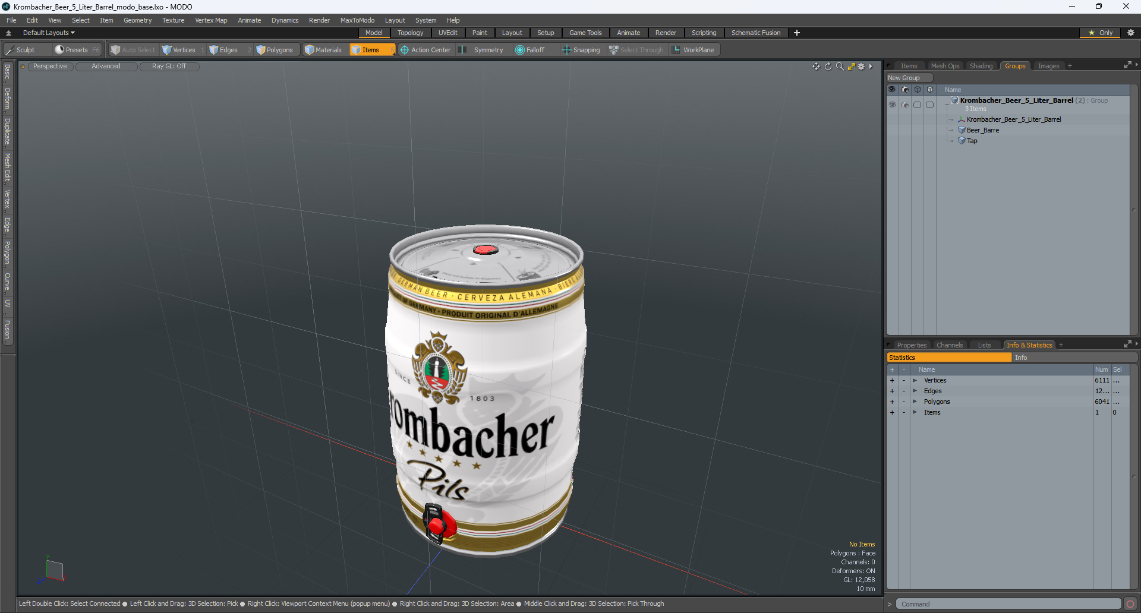This screenshot has height=613, width=1141.
Task: Click the Command input field
Action: click(1008, 604)
